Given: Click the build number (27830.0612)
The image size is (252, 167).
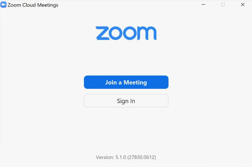Looking at the screenshot, I should tap(141, 157).
